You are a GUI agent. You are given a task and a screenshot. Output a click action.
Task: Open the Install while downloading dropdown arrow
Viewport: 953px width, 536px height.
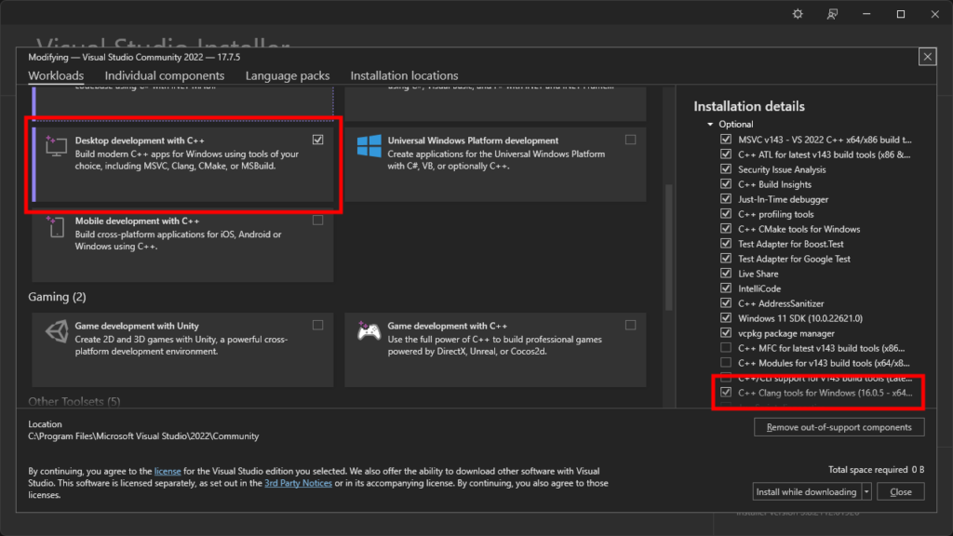[x=866, y=491]
